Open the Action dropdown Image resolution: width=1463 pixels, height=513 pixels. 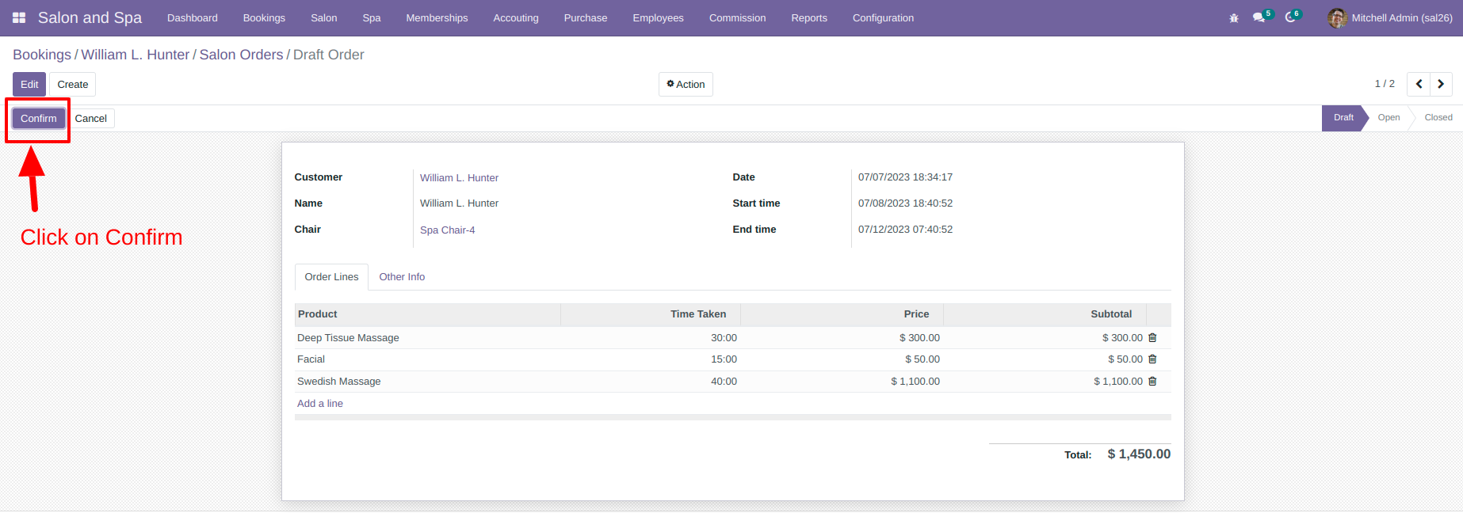pos(686,84)
